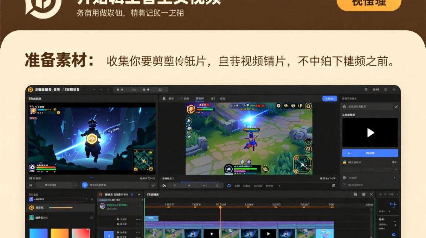Click the blue square thumbnail in the track list
This screenshot has width=426, height=238.
tap(109, 235)
